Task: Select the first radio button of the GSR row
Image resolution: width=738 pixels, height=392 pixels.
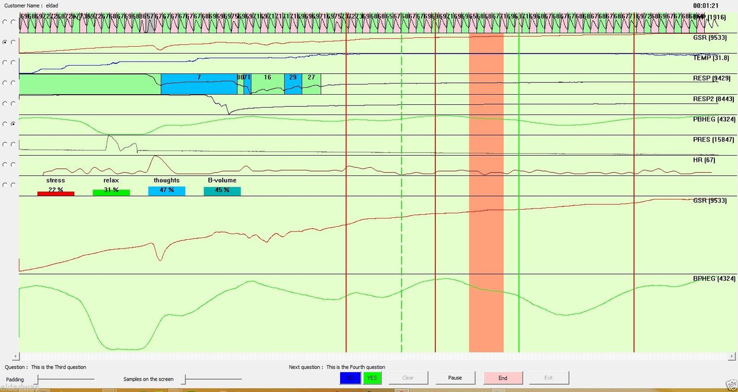Action: [5, 42]
